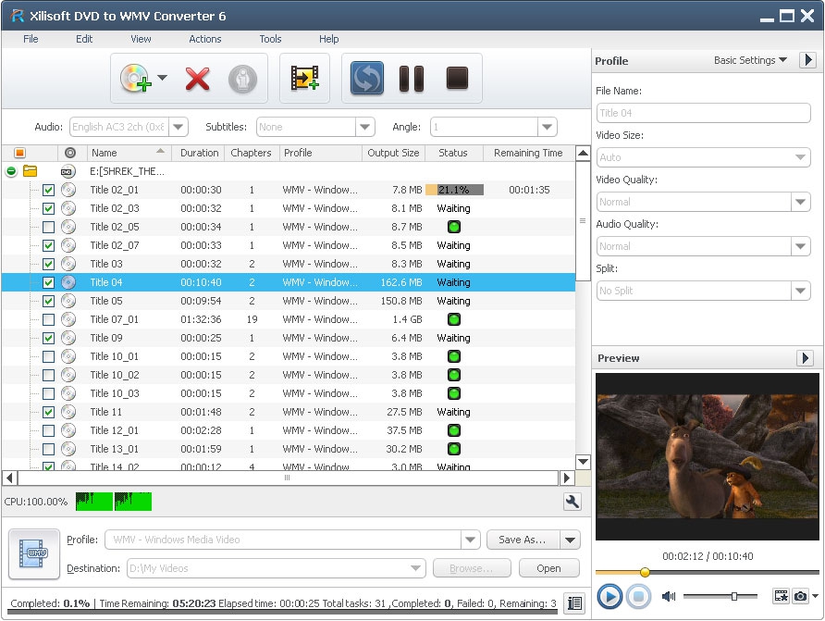
Task: Open settings with the wrench icon
Action: pyautogui.click(x=572, y=502)
